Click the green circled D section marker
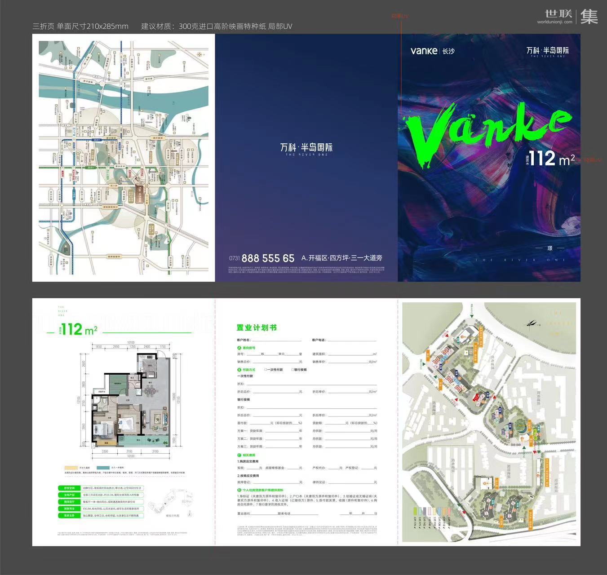The height and width of the screenshot is (575, 607). (x=239, y=490)
